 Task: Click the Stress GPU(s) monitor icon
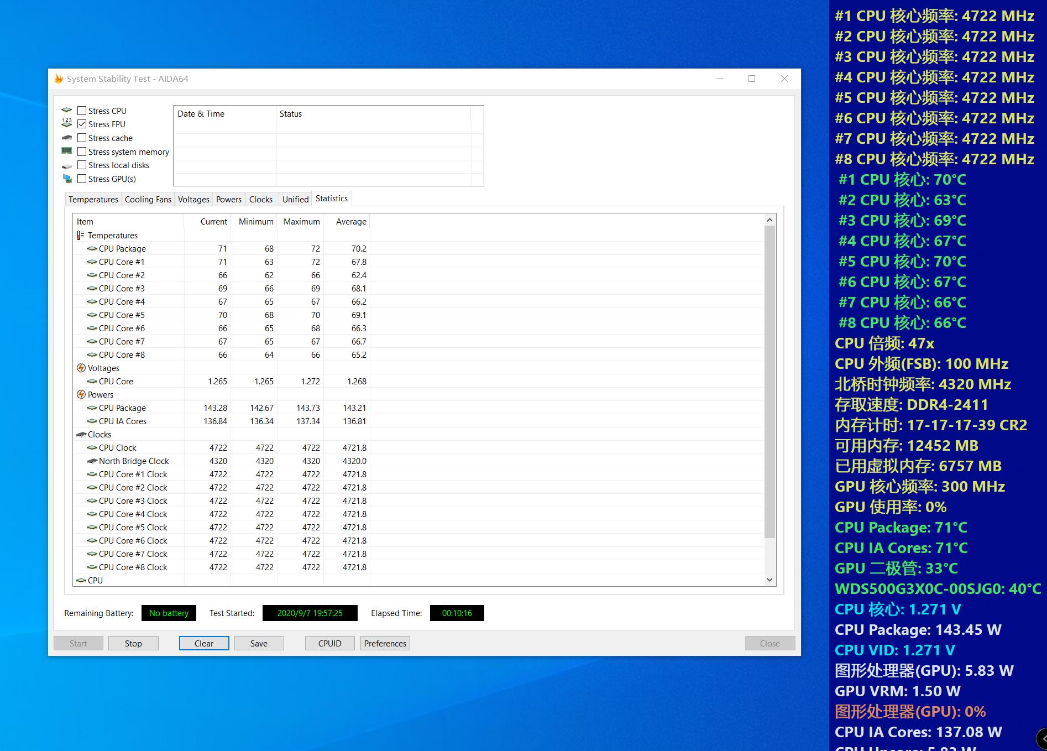coord(67,179)
